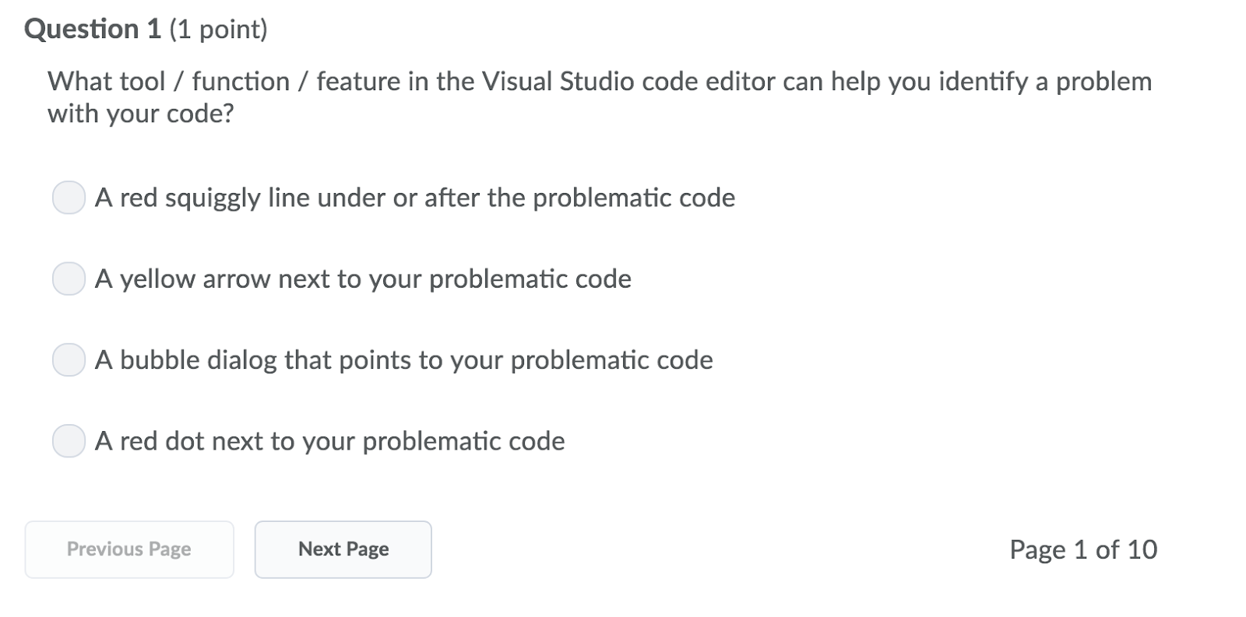Select the red dot answer option
Screen dimensions: 1246x617
point(69,442)
